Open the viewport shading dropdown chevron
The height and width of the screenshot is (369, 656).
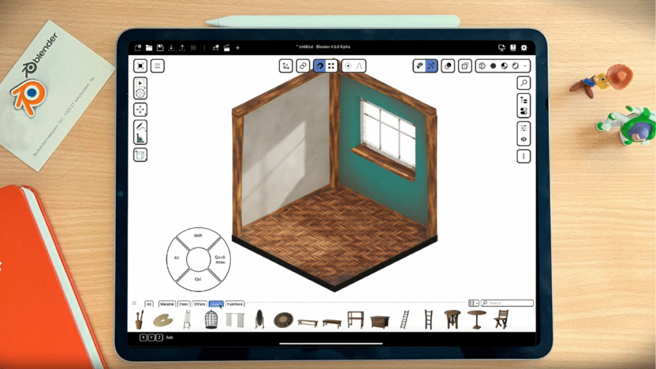point(525,66)
